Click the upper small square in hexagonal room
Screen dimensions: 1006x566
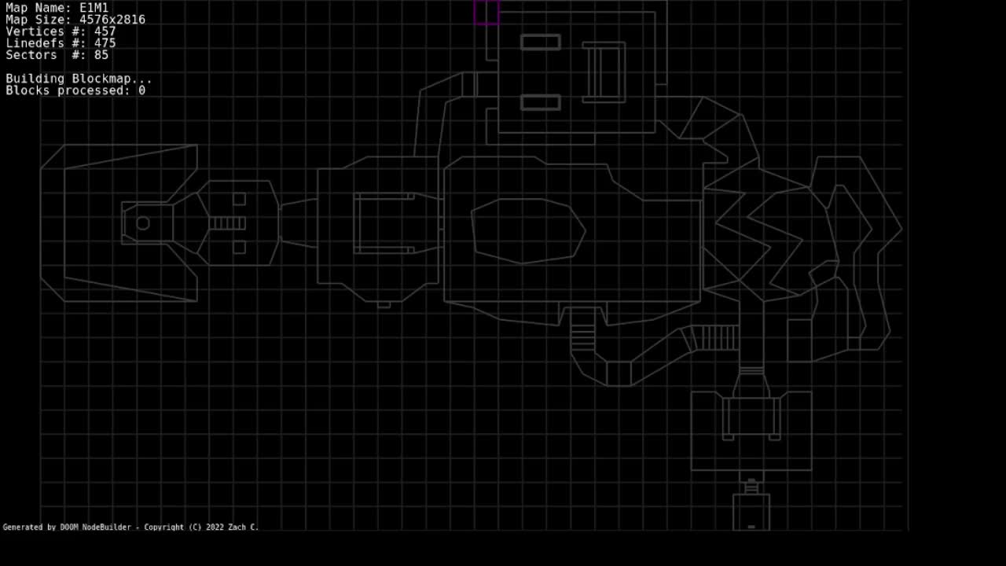(239, 199)
